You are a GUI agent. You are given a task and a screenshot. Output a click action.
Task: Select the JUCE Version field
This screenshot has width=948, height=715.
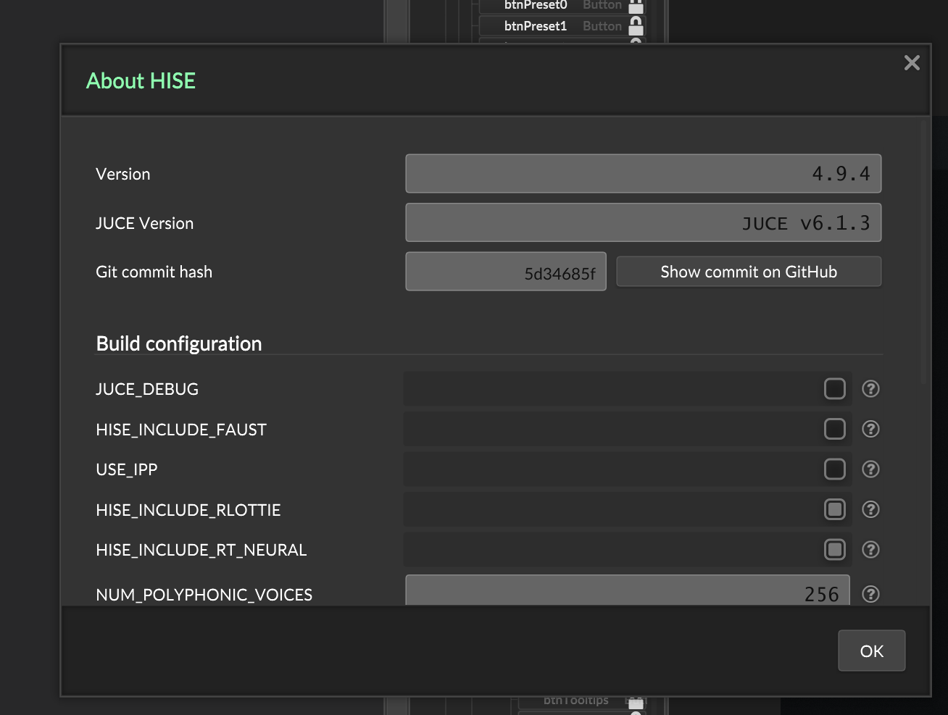643,222
